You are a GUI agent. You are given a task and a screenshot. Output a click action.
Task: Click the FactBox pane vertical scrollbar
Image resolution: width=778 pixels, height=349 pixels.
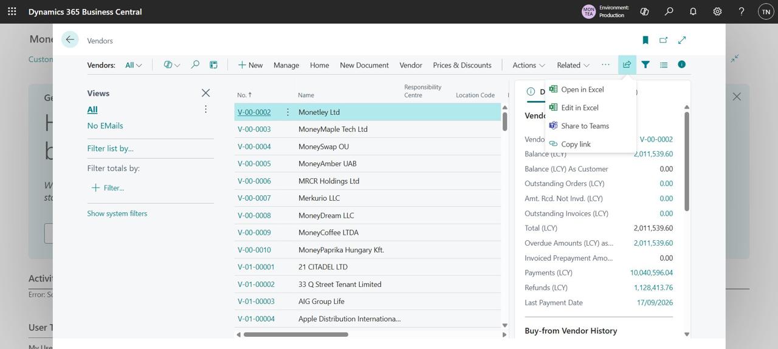687,162
